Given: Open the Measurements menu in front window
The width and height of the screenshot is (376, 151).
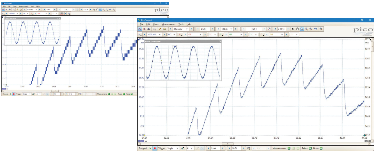Looking at the screenshot, I should 168,24.
